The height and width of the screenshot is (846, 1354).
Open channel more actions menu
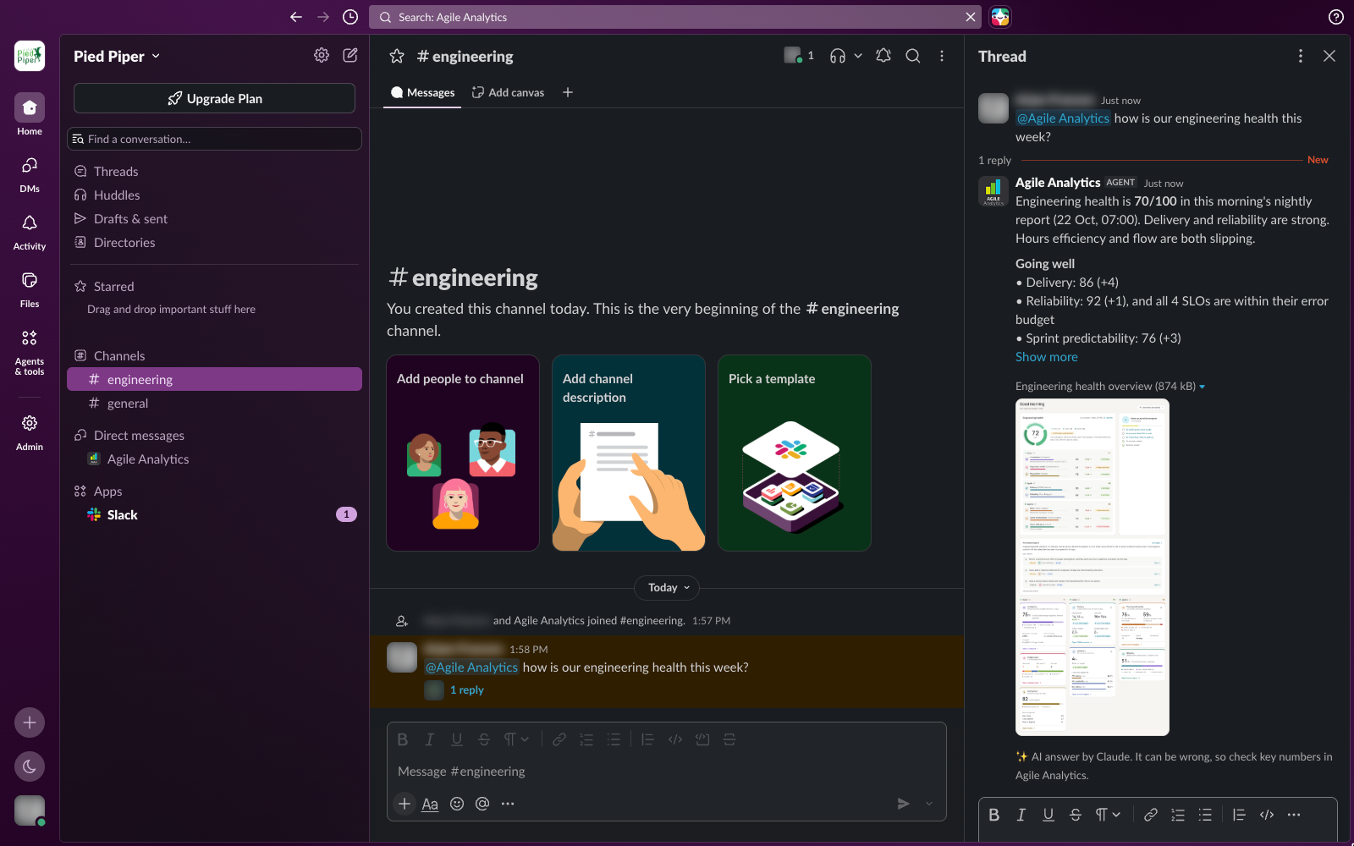[942, 56]
